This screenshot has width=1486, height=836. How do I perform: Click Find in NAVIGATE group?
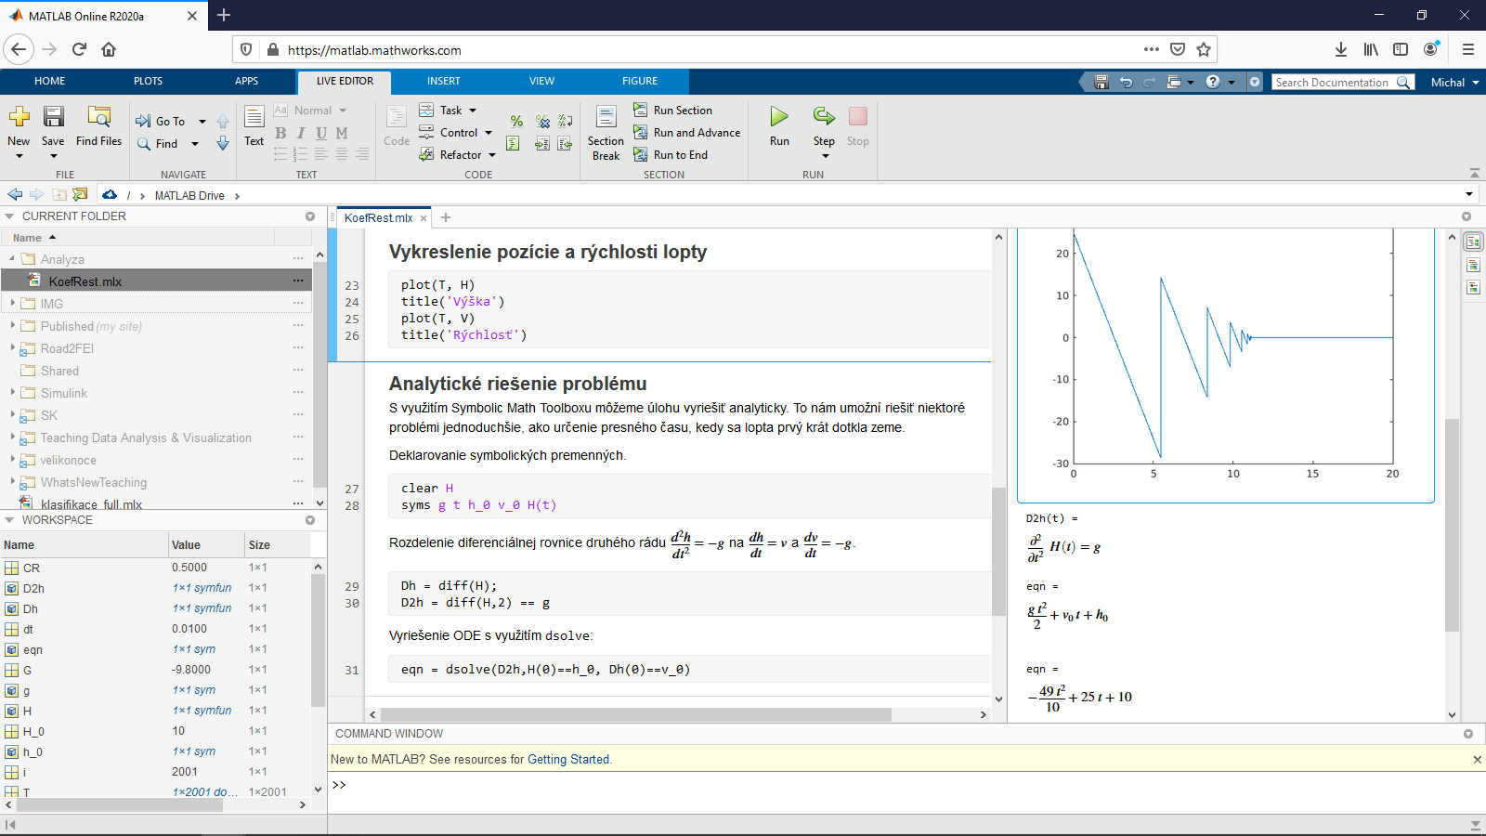click(x=158, y=144)
